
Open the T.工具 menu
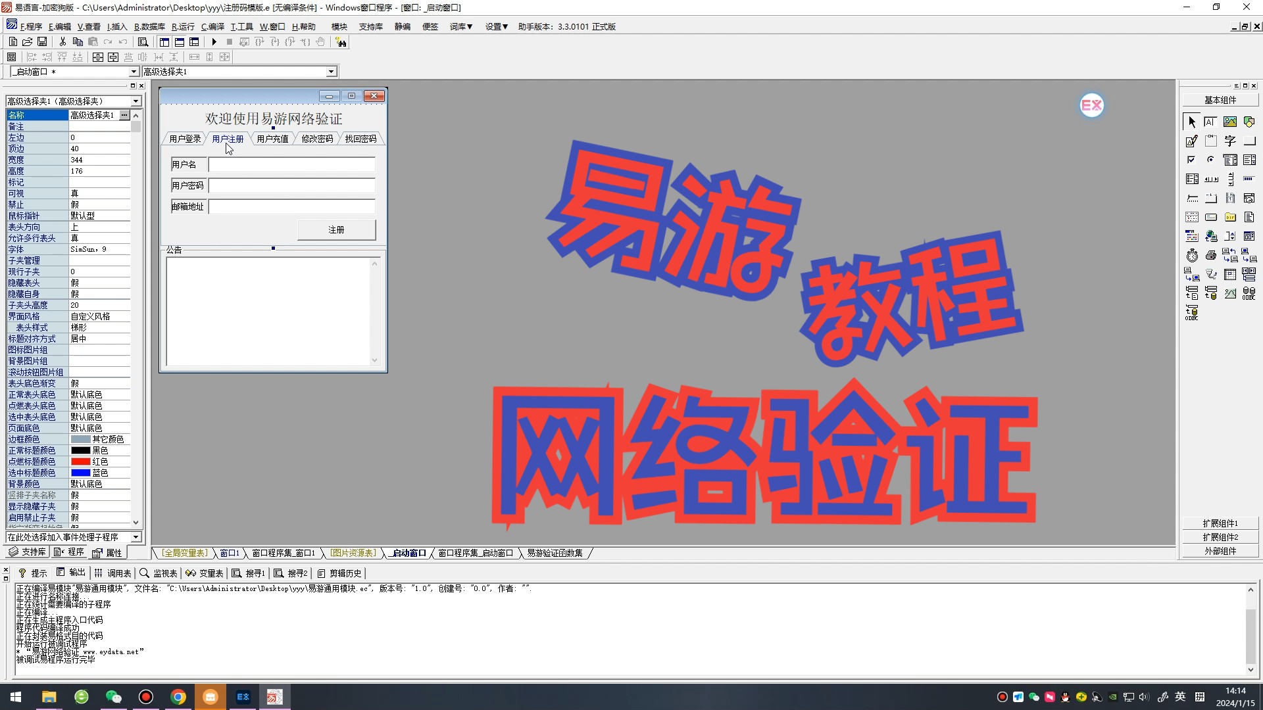pos(241,27)
